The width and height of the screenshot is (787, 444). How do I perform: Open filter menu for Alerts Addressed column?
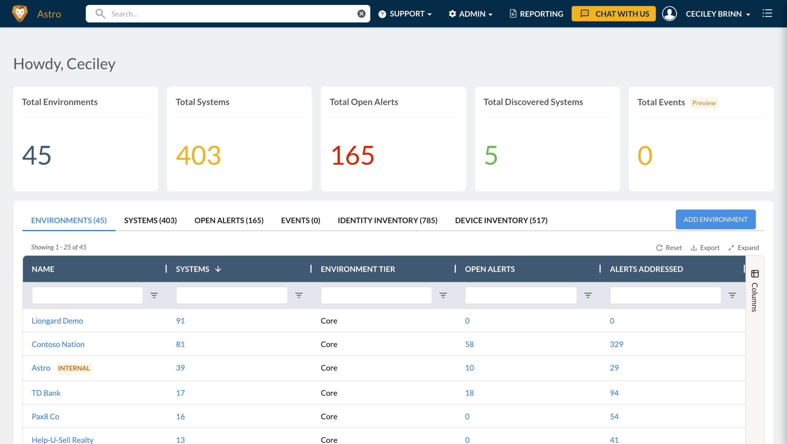pos(732,295)
